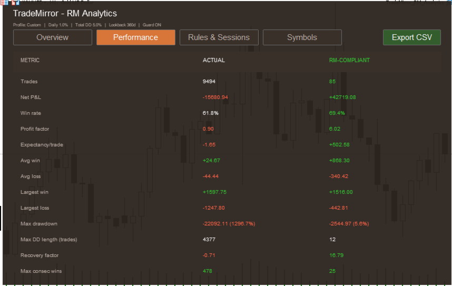Click the RM-COMPLIANT column header
452x286 pixels.
tap(349, 60)
